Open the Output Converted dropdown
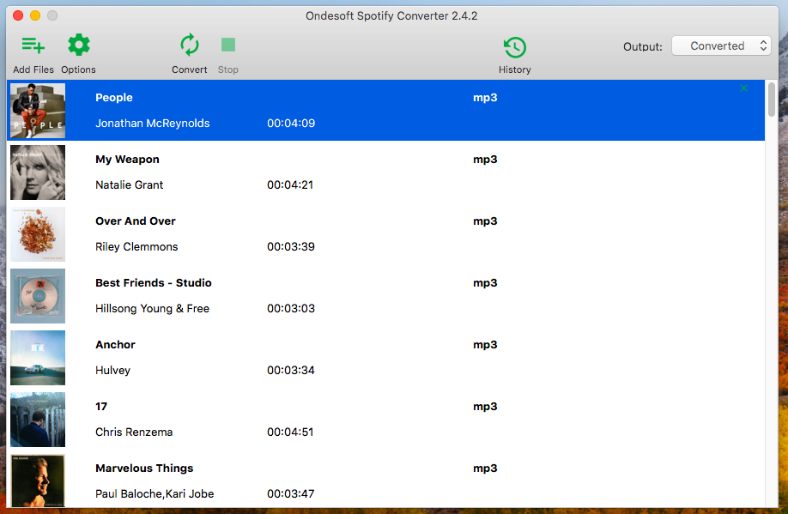Viewport: 788px width, 514px height. (x=721, y=45)
